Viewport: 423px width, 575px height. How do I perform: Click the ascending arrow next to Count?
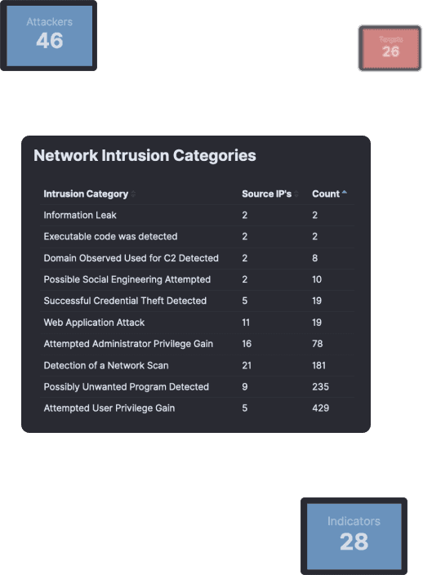(344, 192)
